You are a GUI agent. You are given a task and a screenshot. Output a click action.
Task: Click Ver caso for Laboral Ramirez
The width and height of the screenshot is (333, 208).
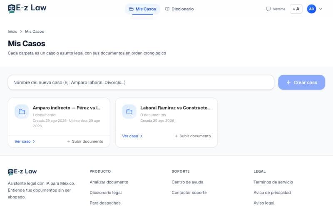click(132, 136)
